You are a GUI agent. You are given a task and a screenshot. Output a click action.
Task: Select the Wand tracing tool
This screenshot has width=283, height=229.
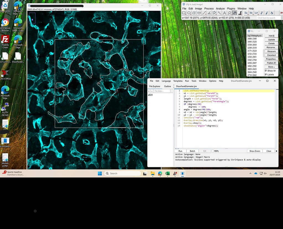220,13
